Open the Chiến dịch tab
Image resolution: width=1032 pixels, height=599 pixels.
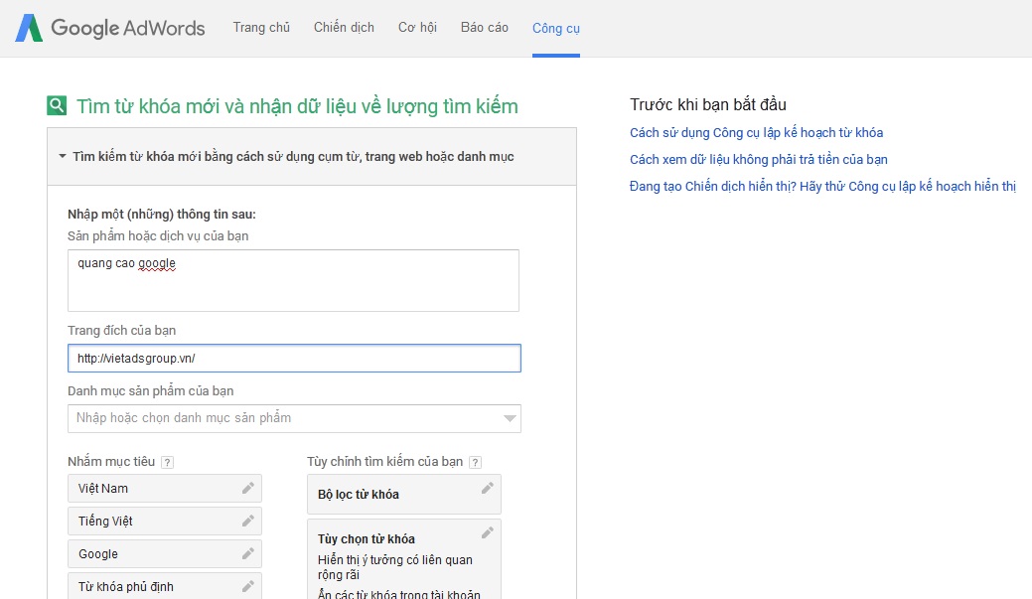[x=344, y=28]
